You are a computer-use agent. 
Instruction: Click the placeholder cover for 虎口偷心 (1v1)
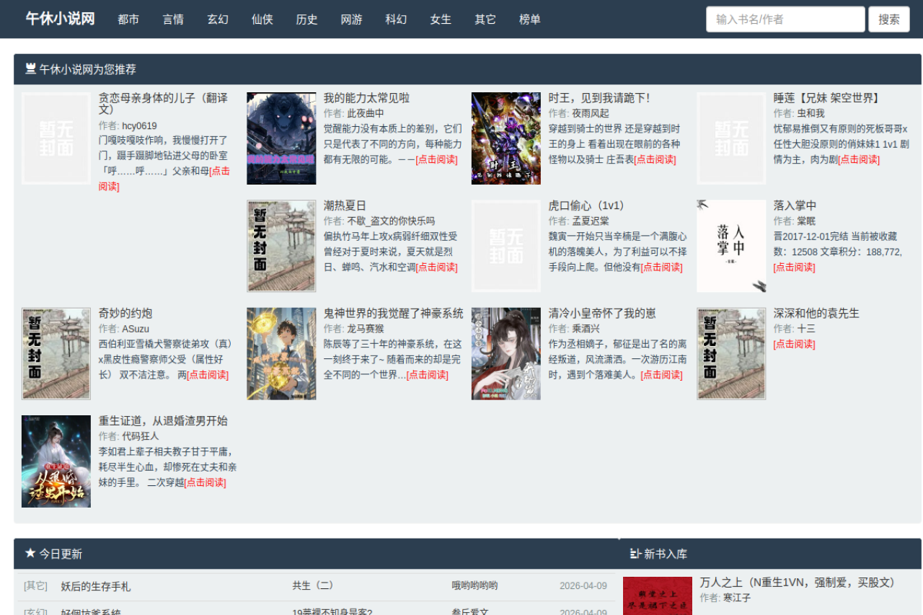506,246
